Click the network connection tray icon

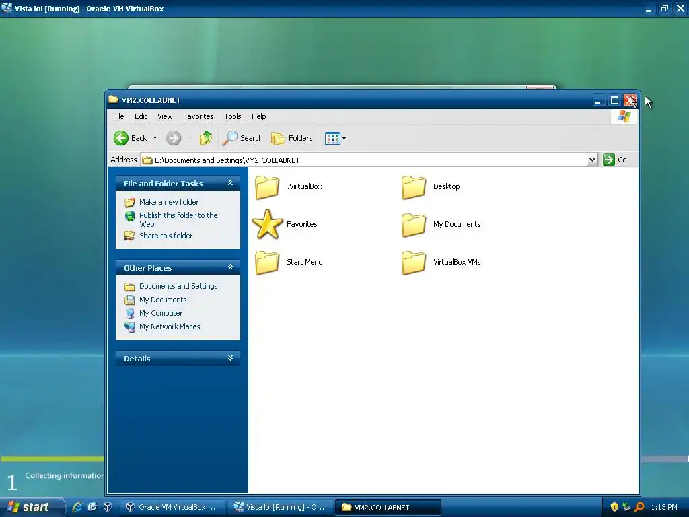click(x=626, y=507)
